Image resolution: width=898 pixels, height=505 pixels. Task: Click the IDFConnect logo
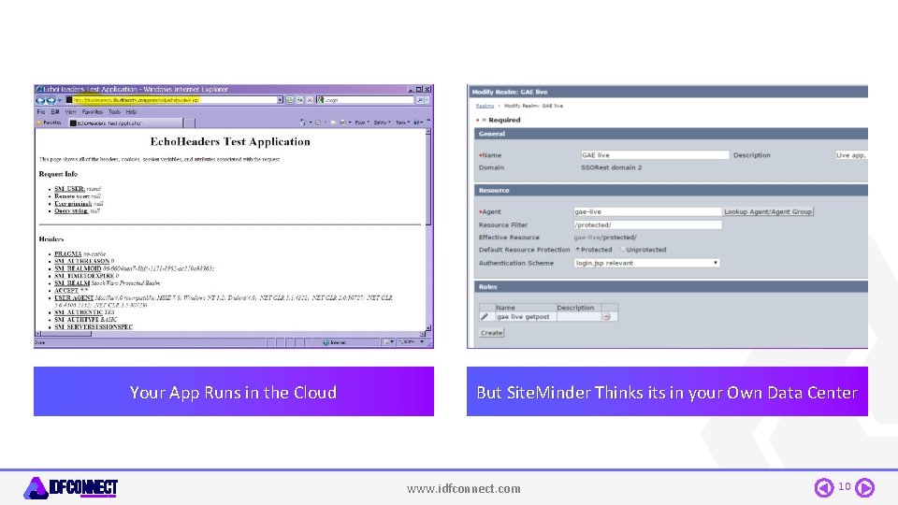coord(70,488)
